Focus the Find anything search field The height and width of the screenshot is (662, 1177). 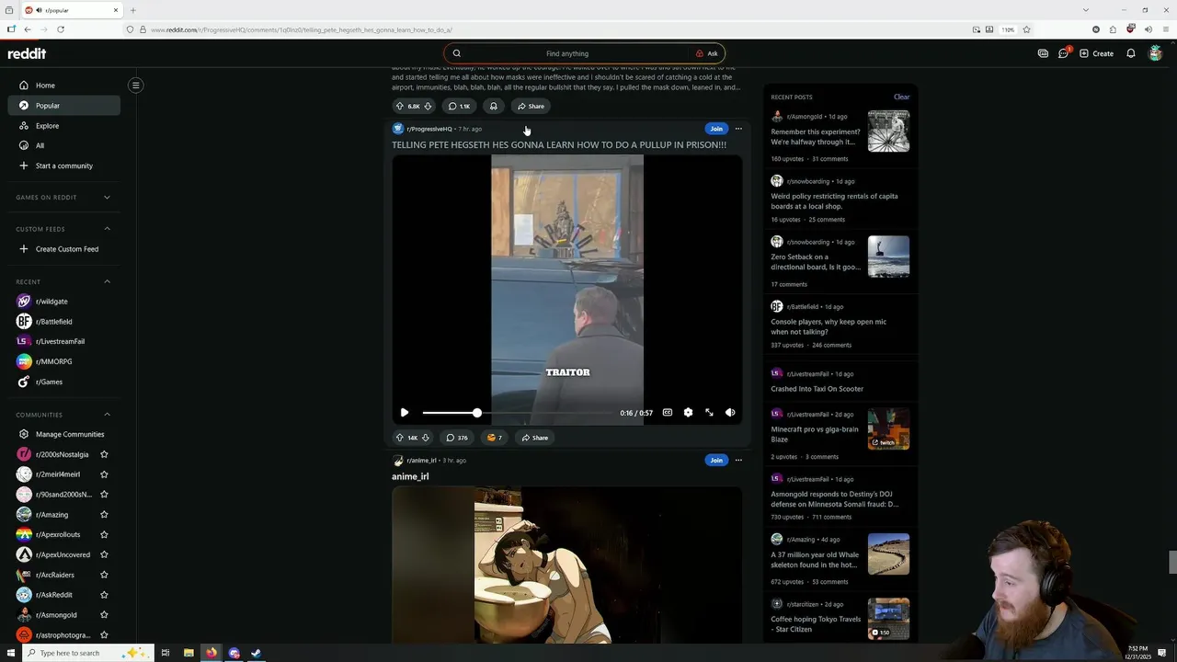click(567, 53)
